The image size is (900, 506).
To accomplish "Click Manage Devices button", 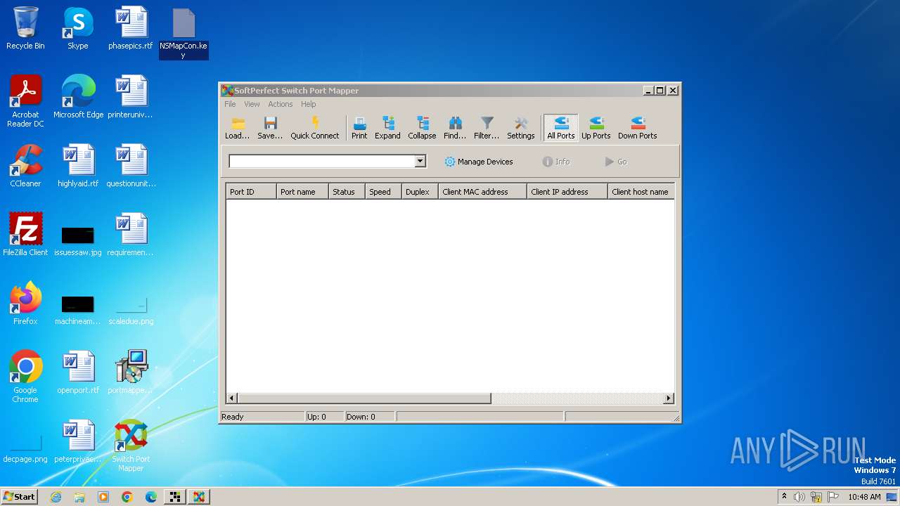I will click(x=479, y=162).
